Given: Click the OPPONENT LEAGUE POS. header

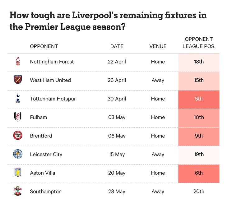Looking at the screenshot, I should coord(199,43).
